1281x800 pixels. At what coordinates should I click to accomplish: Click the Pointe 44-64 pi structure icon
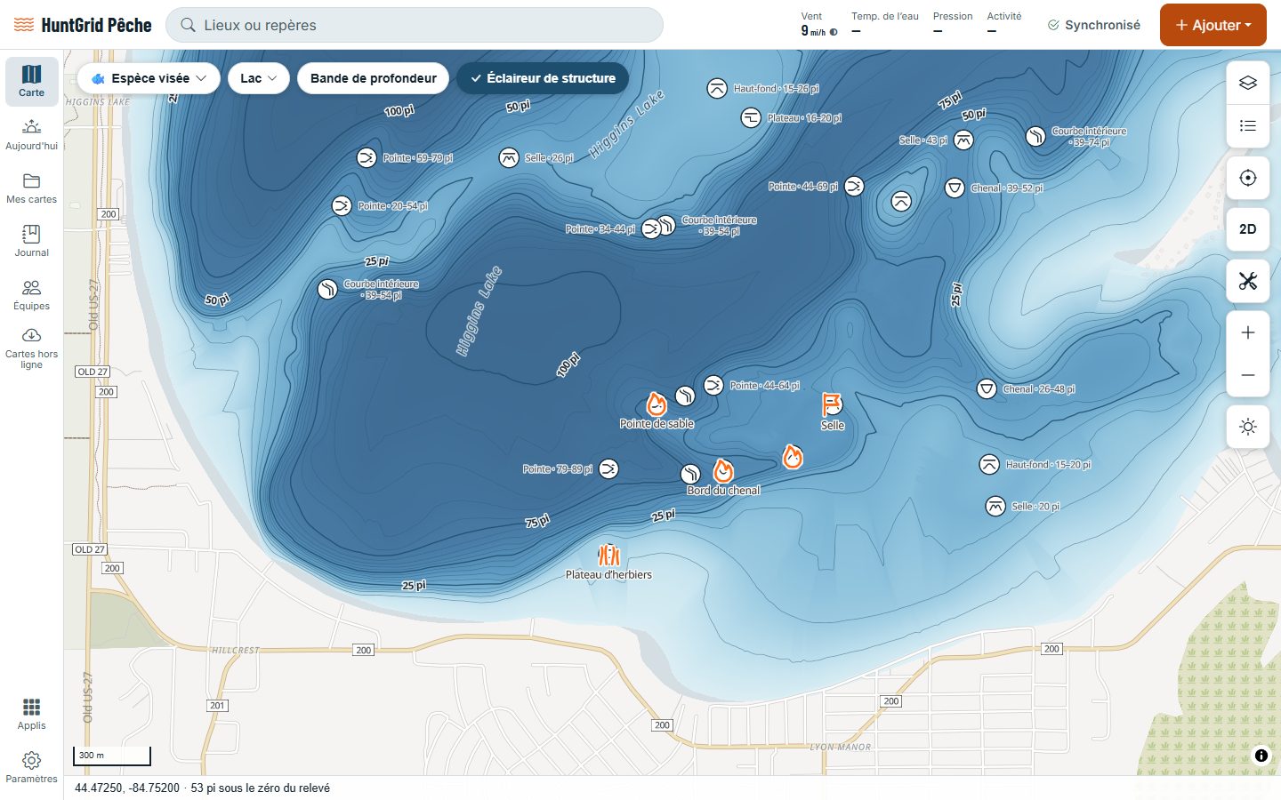pos(713,386)
